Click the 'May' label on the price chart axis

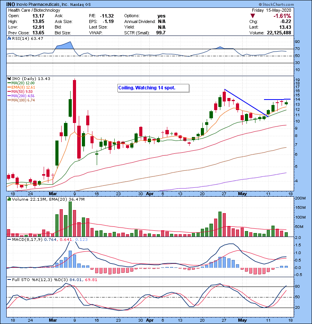click(x=242, y=194)
